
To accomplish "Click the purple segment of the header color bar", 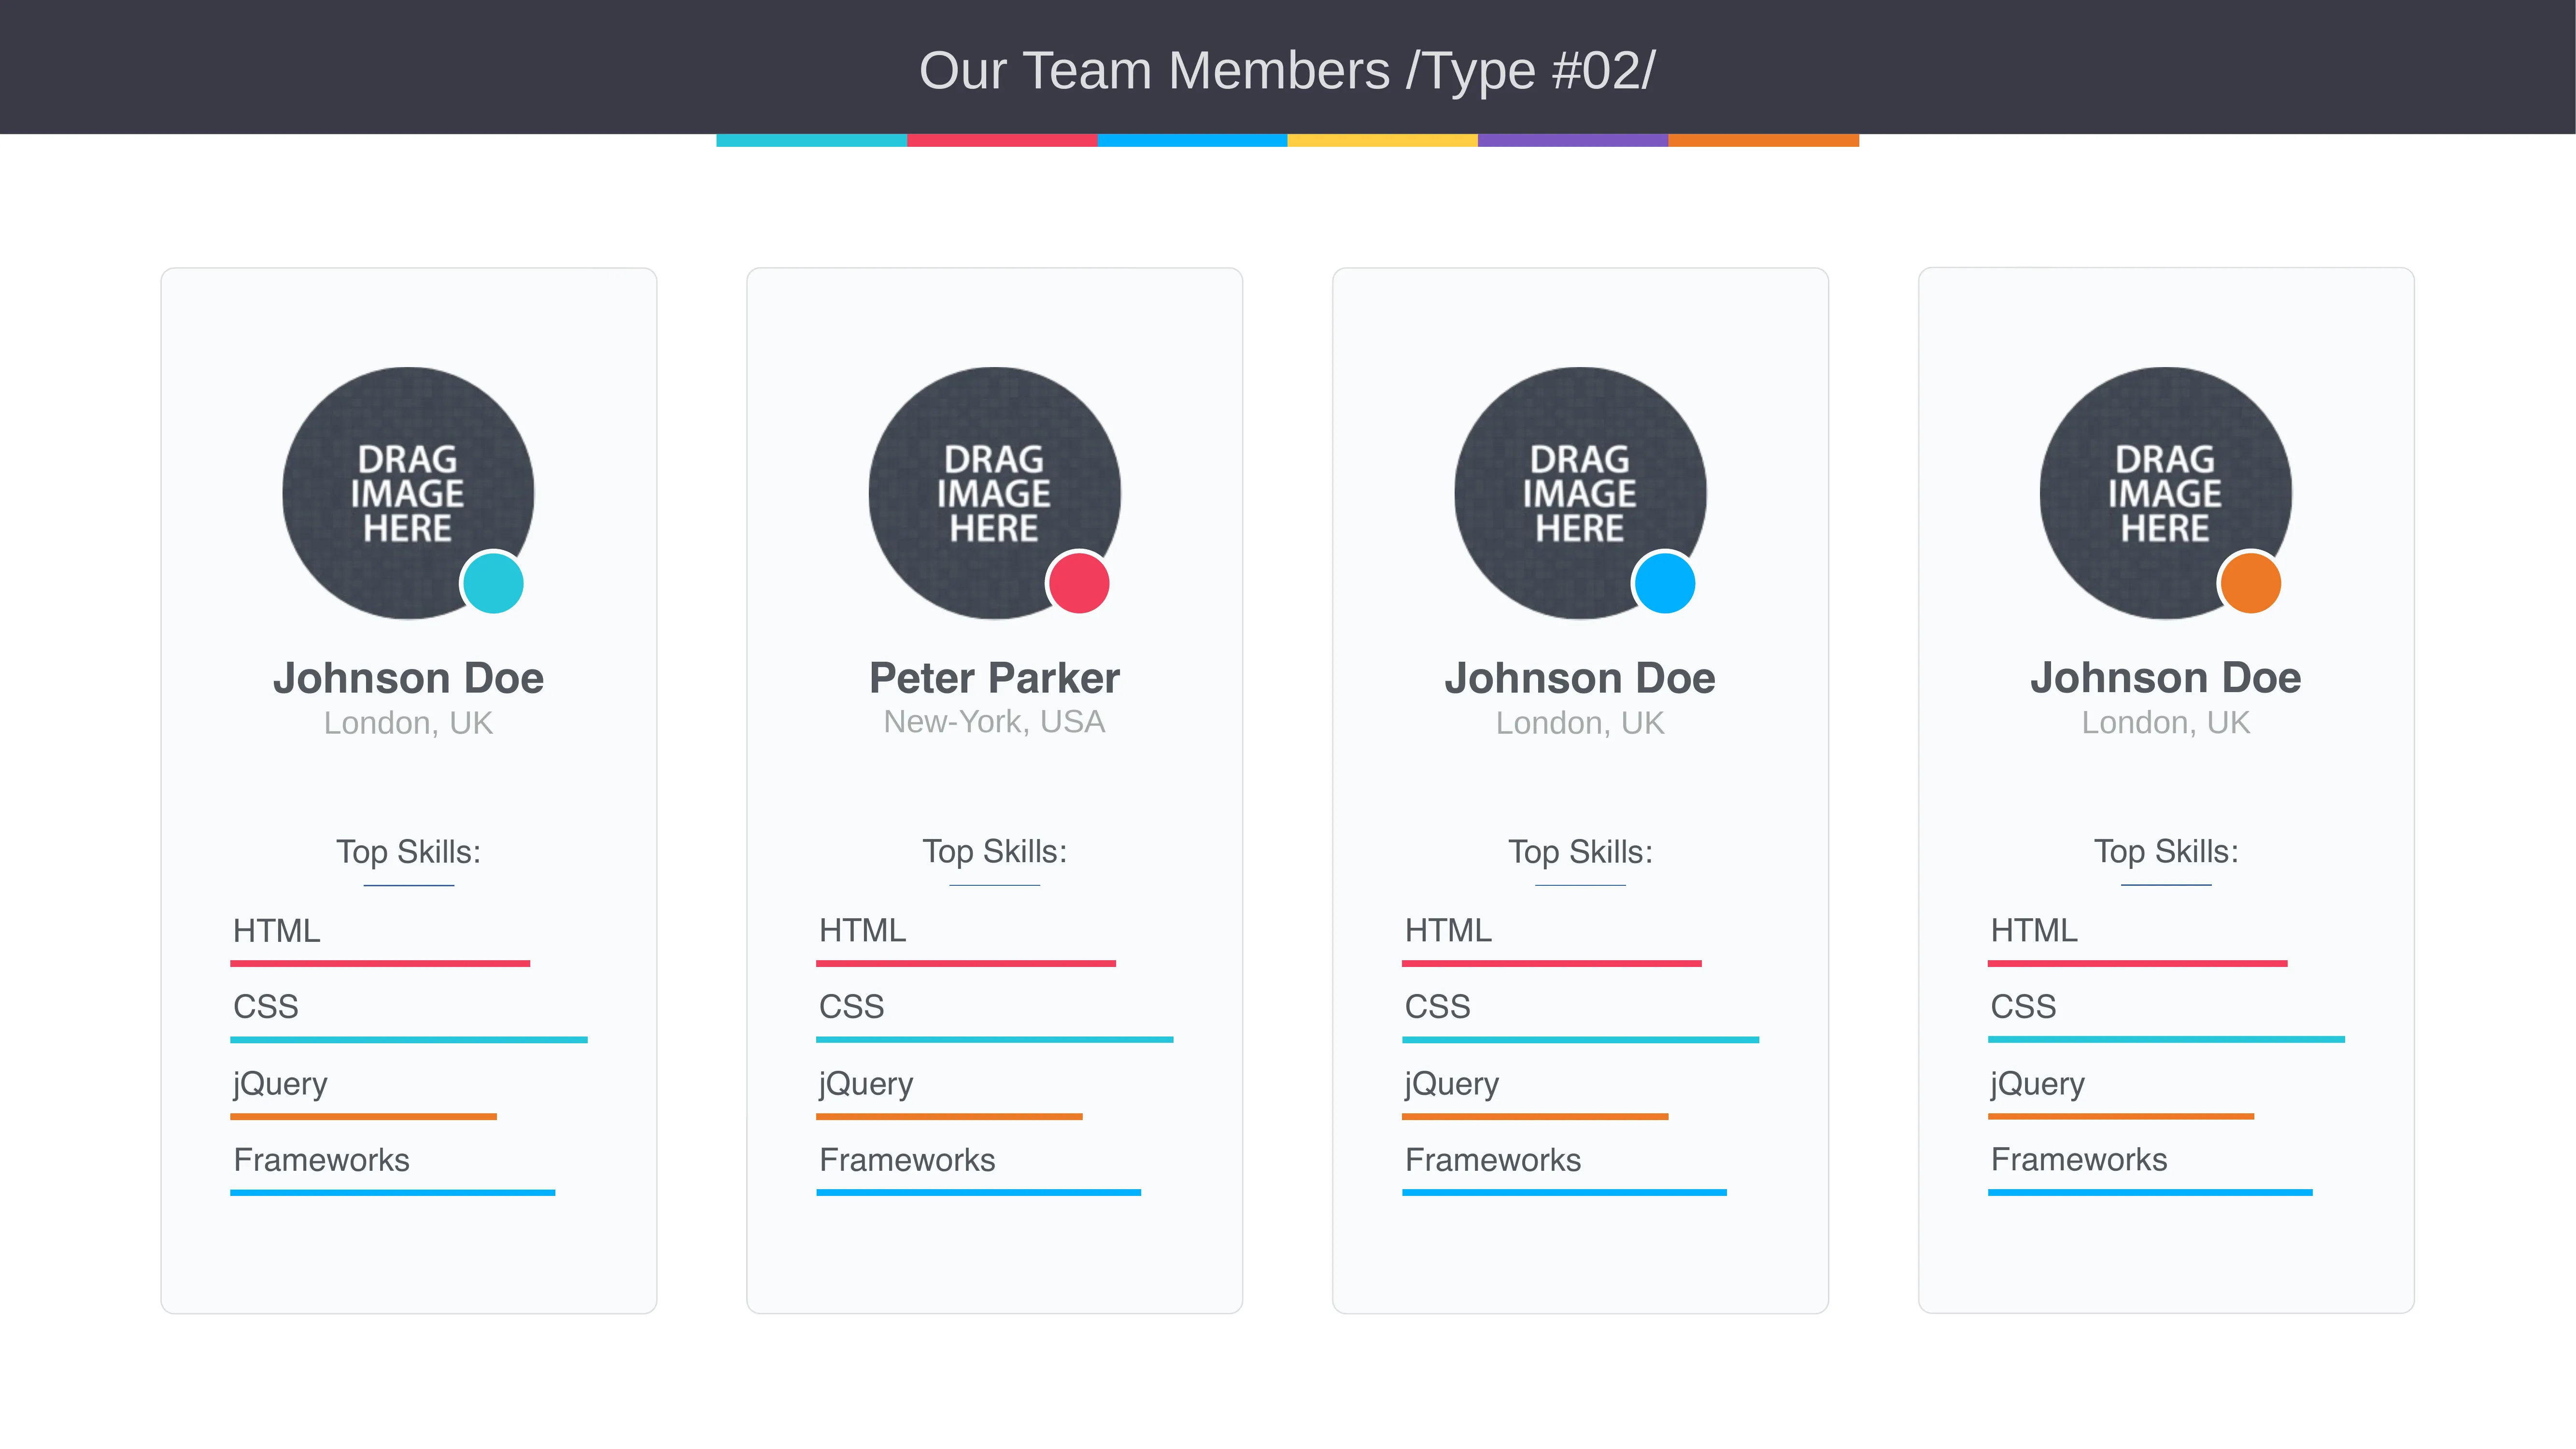I will tap(1573, 141).
